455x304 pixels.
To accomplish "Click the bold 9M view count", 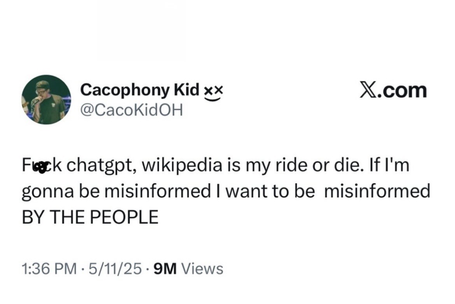I will [x=165, y=269].
